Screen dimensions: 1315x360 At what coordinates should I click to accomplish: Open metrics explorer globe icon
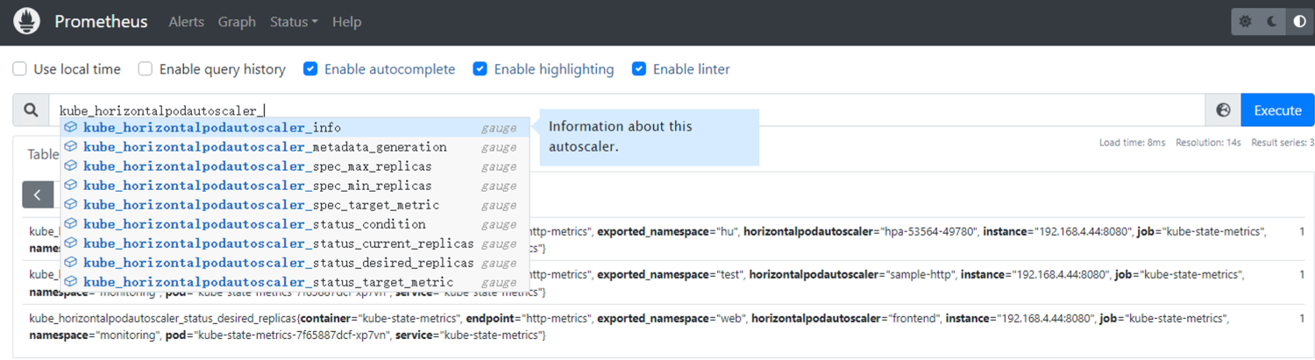pos(1224,110)
